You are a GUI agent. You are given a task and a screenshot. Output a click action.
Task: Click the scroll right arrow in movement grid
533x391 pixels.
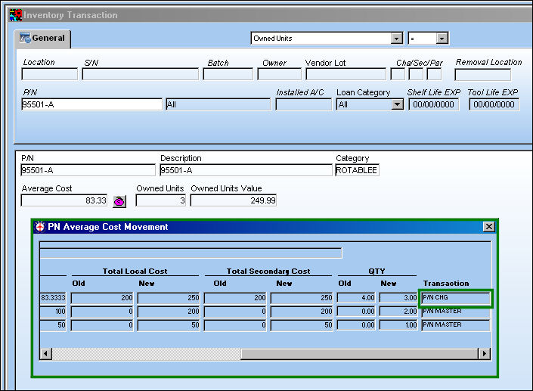[485, 354]
